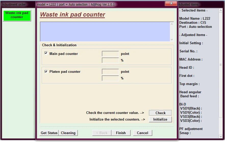
Task: Click the 'Adjusted items' panel title
Action: (188, 5)
